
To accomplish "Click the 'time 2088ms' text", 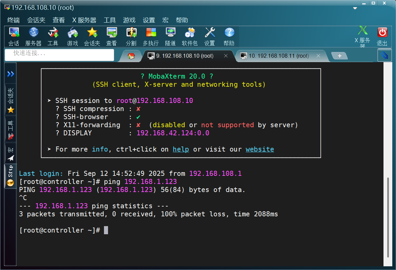I will pyautogui.click(x=256, y=214).
